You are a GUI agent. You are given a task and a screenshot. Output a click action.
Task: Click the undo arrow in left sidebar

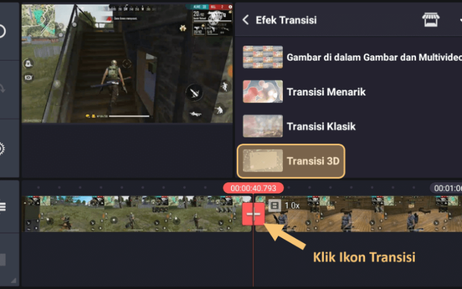2,88
